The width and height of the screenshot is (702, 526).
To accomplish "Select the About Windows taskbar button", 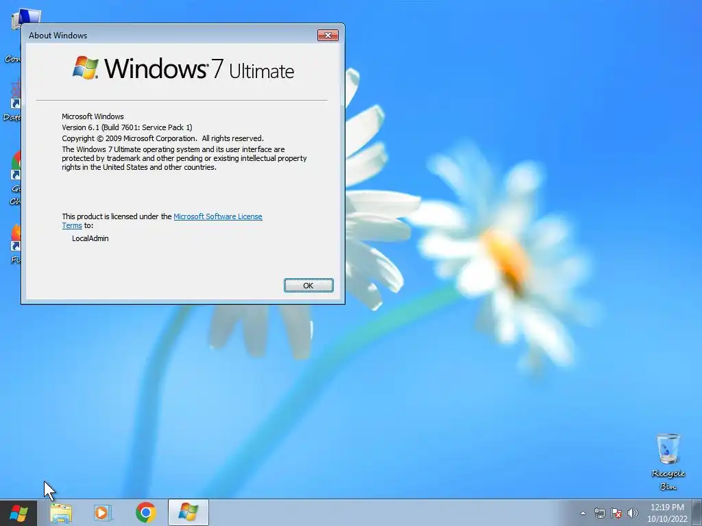I will (x=189, y=512).
